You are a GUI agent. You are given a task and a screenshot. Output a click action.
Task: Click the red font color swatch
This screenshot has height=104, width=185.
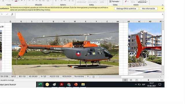(x=16, y=1)
